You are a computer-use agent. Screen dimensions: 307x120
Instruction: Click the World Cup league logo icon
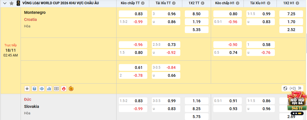click(x=18, y=3)
